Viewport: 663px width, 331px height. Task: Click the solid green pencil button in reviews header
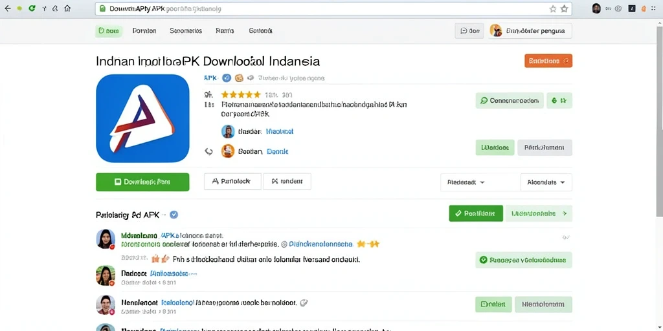[x=476, y=213]
